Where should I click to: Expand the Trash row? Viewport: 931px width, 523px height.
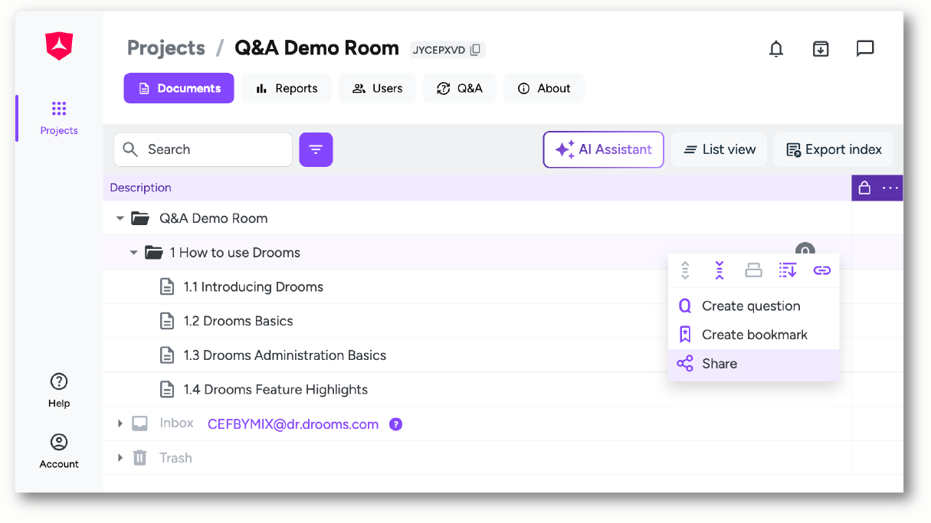point(120,458)
